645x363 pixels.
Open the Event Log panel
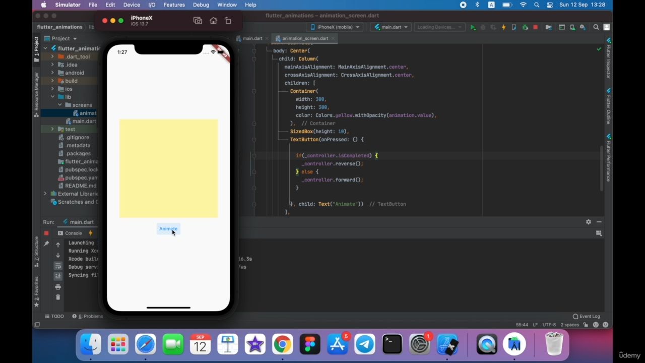587,316
